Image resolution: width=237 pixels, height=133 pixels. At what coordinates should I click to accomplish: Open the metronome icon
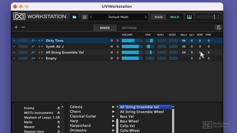pyautogui.click(x=218, y=27)
